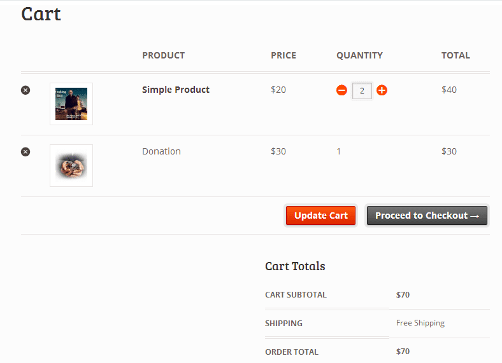Click the Order Total $70 amount
This screenshot has width=502, height=363.
pyautogui.click(x=403, y=352)
